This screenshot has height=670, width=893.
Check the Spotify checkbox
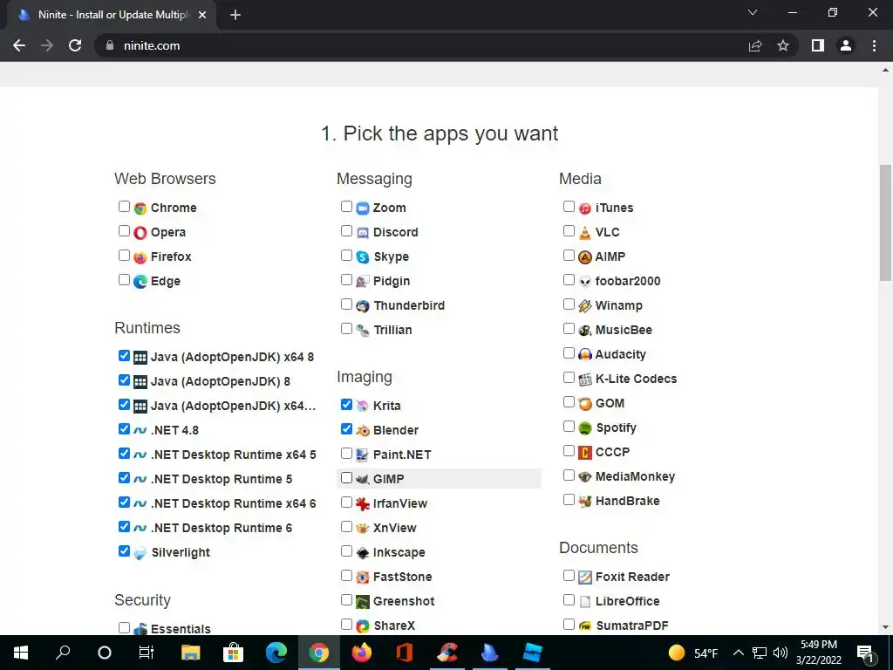point(569,426)
